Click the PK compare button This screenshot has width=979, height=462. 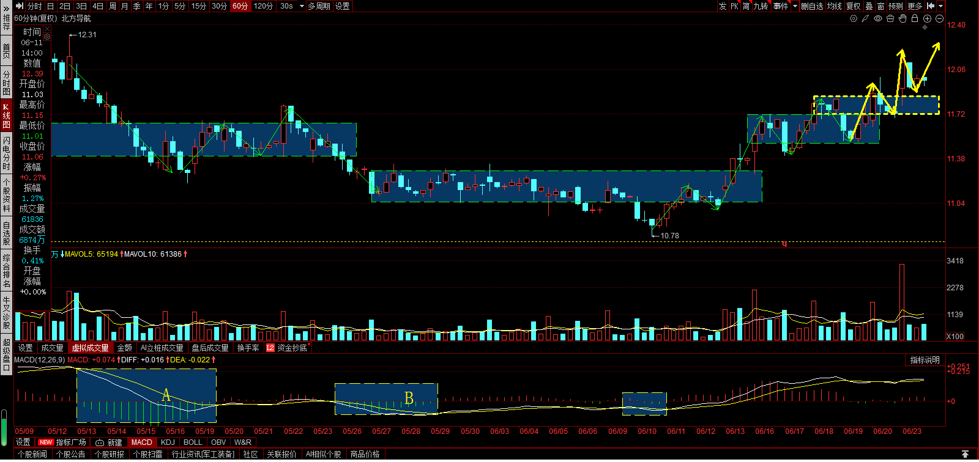pyautogui.click(x=734, y=6)
